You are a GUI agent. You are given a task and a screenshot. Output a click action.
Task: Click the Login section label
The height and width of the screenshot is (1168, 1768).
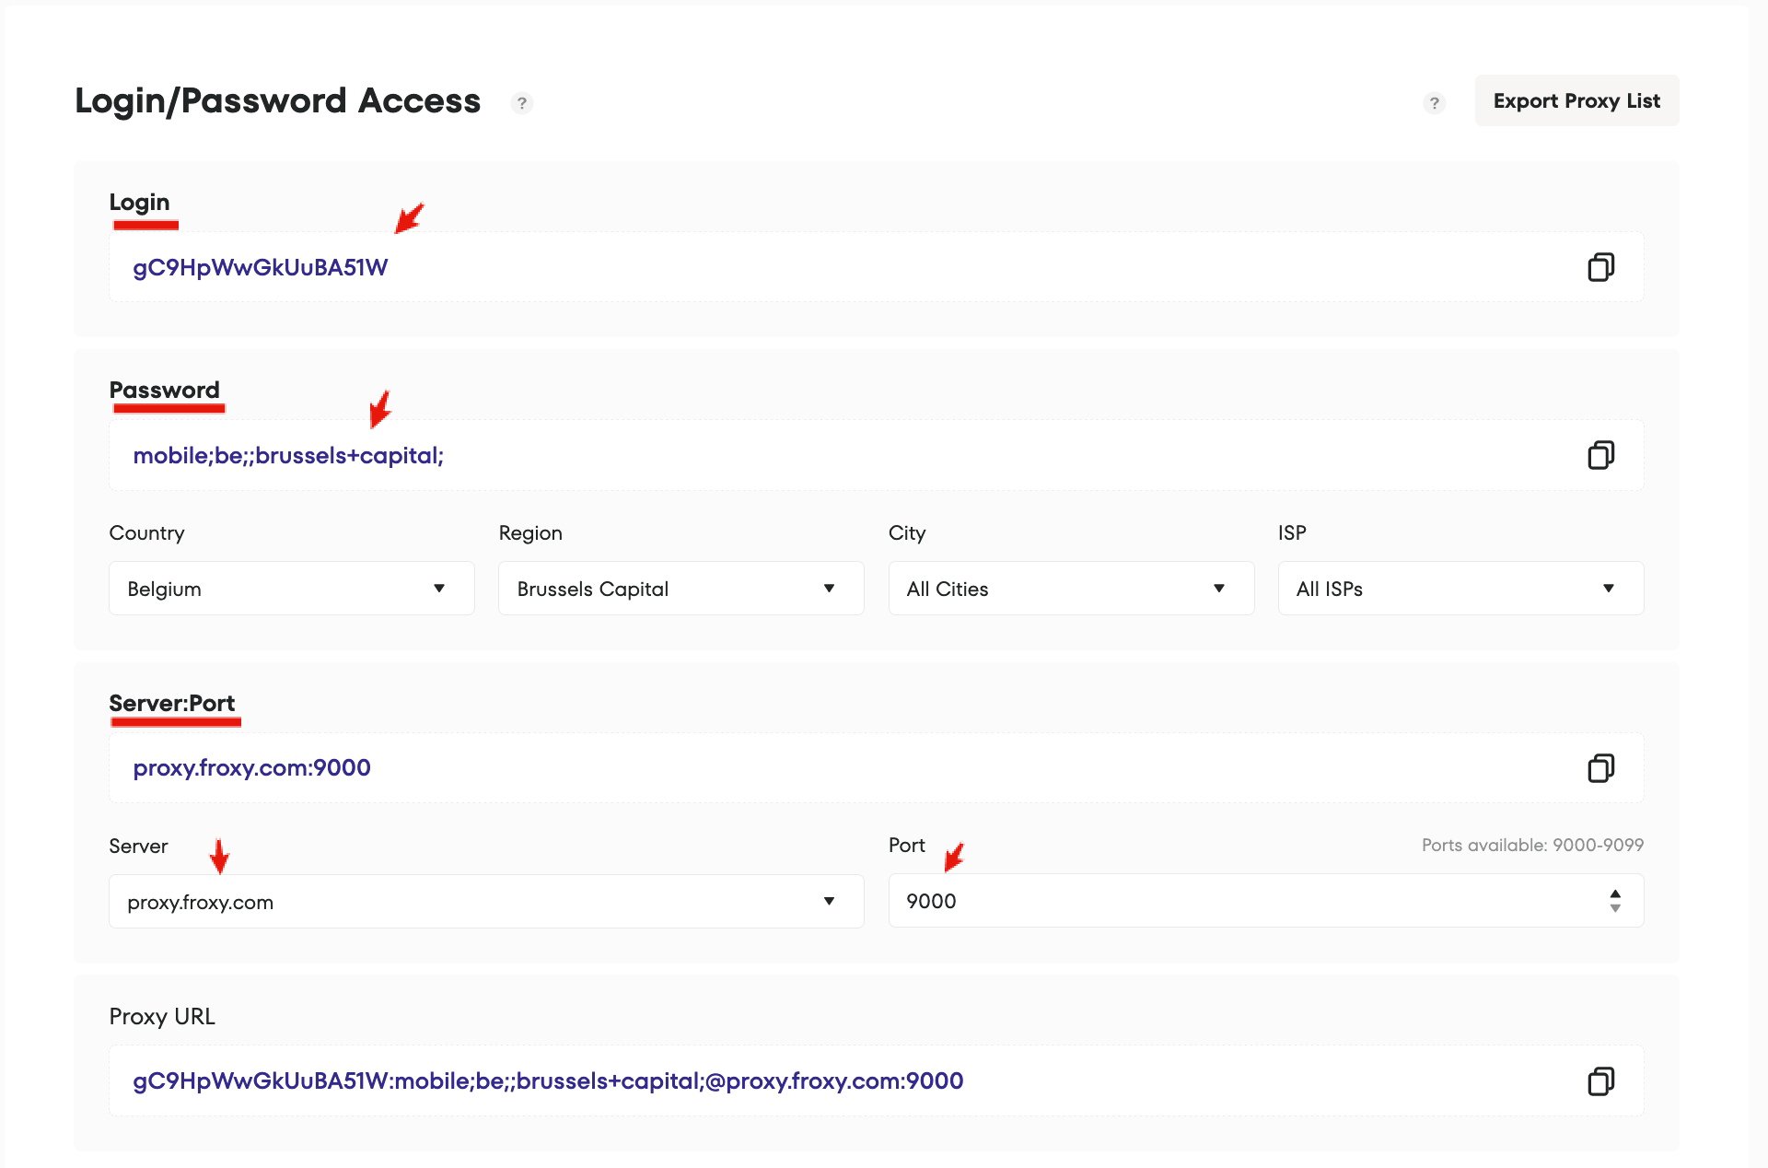click(139, 202)
